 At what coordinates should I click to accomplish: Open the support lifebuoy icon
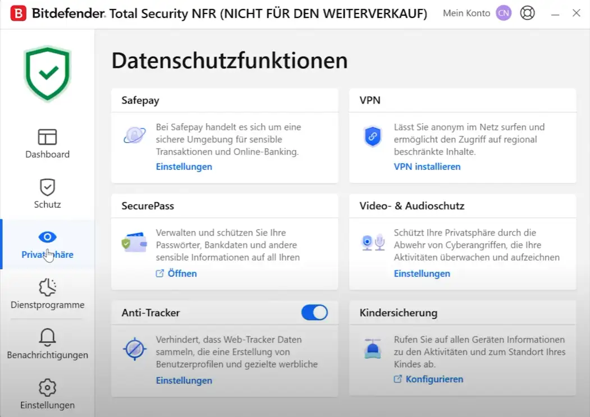tap(527, 13)
